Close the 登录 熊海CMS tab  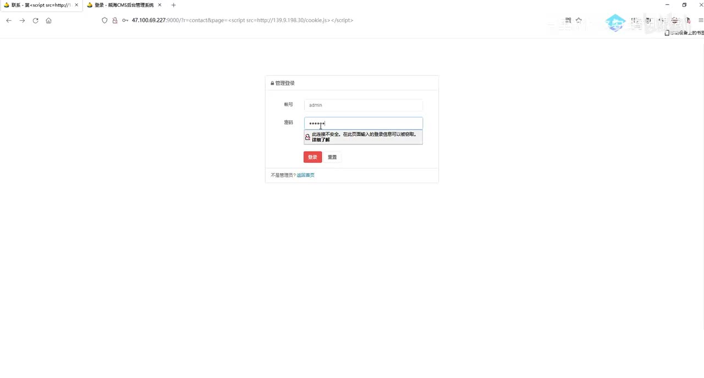coord(159,5)
